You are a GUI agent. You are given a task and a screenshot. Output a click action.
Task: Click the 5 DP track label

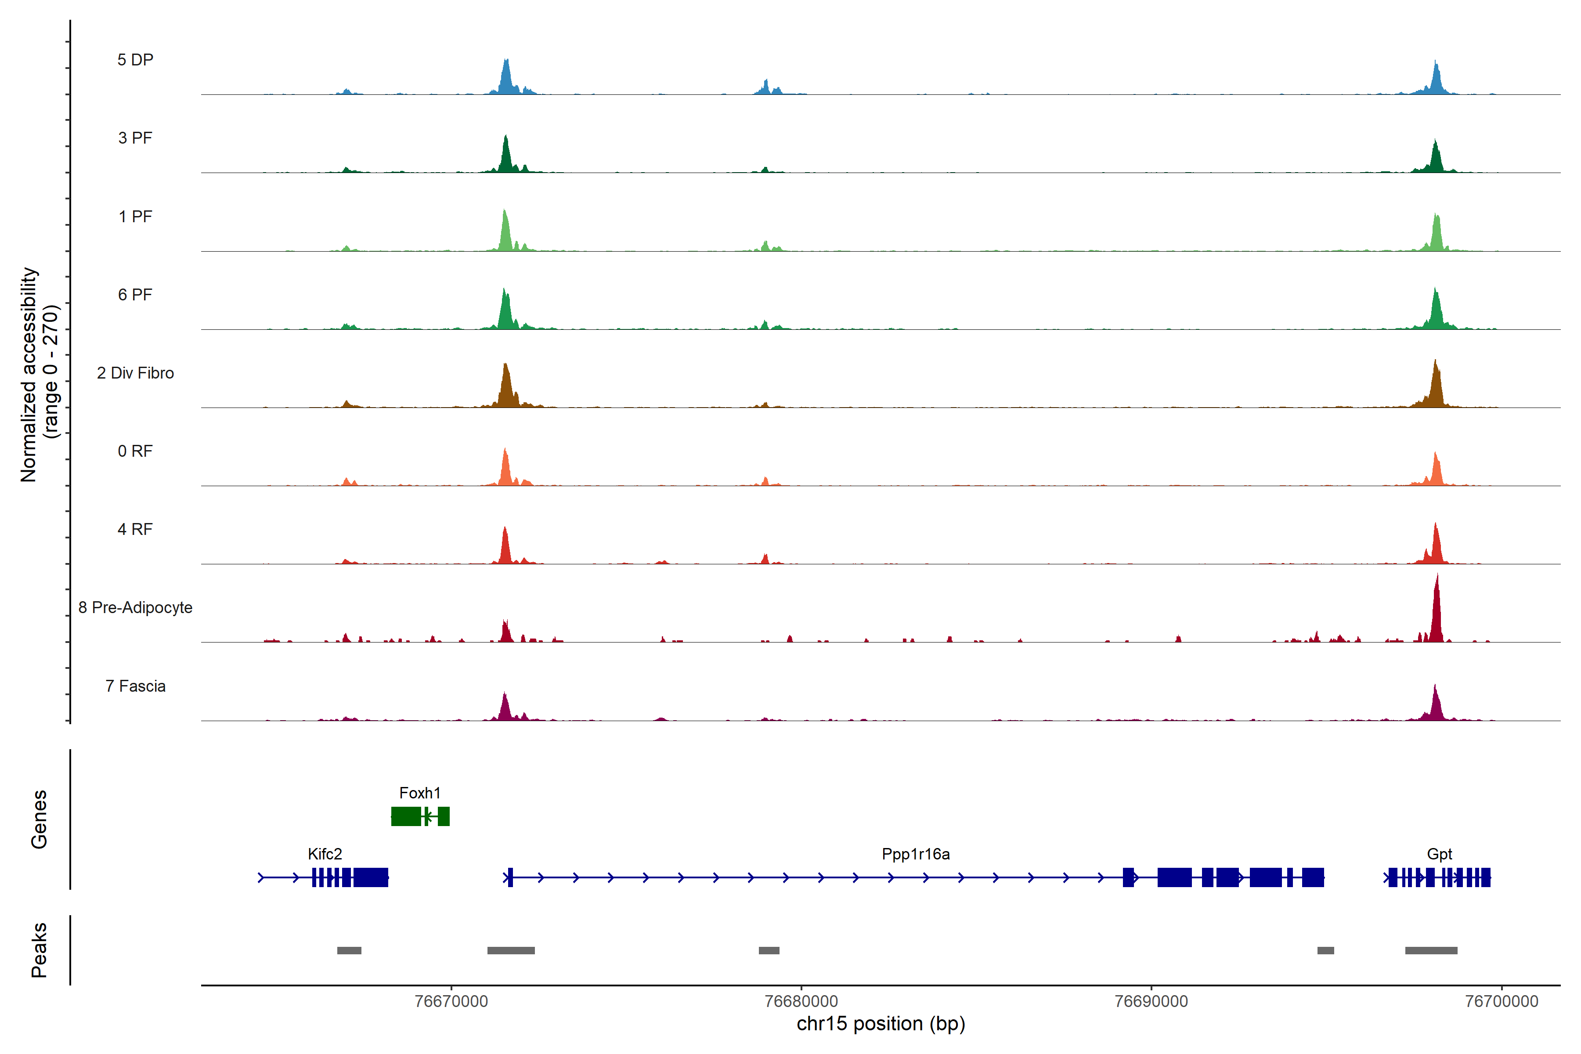click(x=135, y=60)
